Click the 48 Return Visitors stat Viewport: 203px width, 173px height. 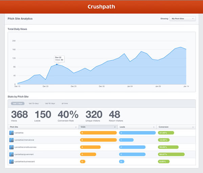[116, 116]
